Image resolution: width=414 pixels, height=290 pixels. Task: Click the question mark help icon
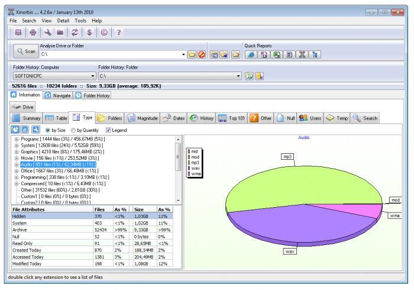(x=118, y=33)
